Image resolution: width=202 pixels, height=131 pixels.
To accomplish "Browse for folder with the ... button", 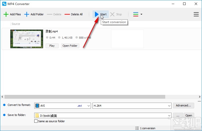I will pyautogui.click(x=178, y=115).
